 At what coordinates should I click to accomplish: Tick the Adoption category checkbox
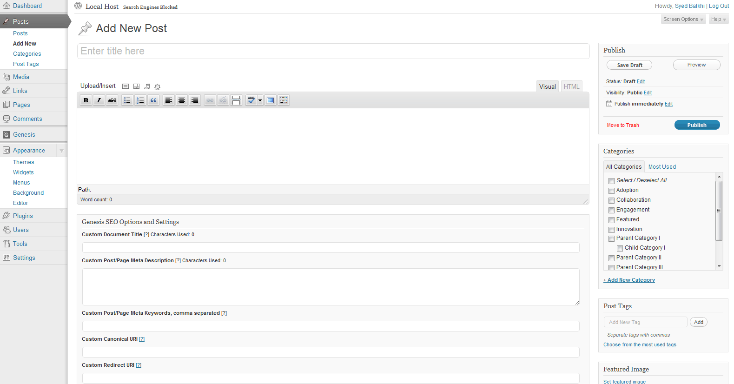(611, 191)
